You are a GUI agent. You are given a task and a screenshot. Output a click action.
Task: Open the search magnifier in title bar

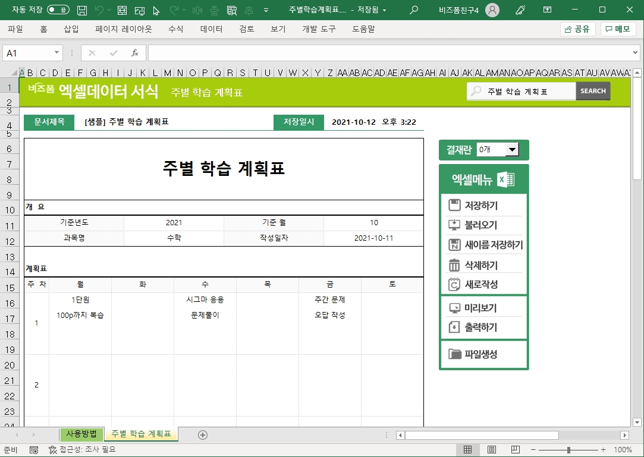click(414, 10)
